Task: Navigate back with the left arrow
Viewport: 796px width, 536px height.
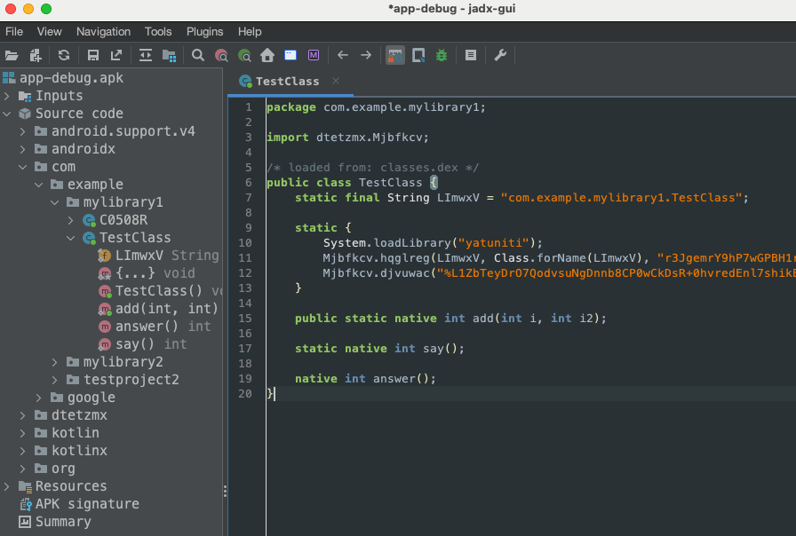Action: (343, 55)
